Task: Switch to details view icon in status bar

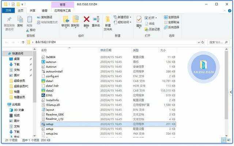Action: click(224, 140)
